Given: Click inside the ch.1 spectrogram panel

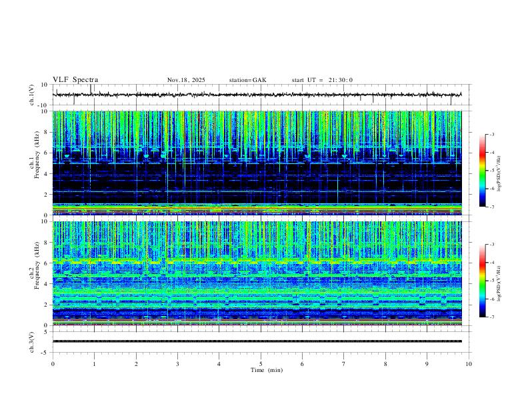Looking at the screenshot, I should (257, 163).
